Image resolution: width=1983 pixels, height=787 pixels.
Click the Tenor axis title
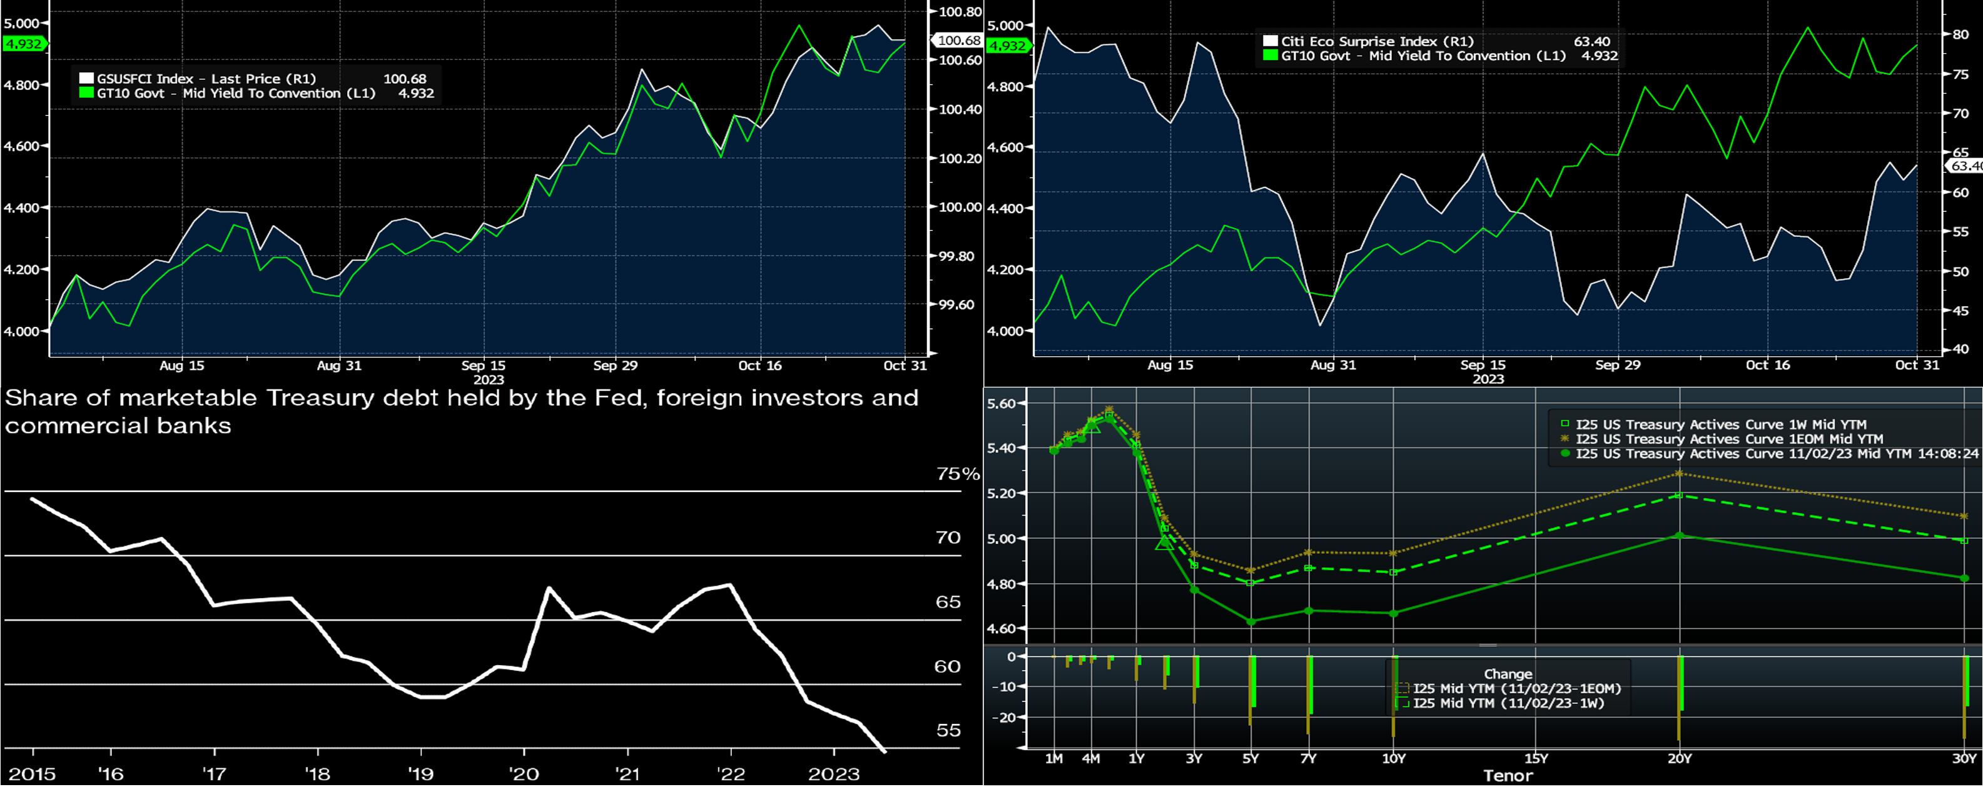(x=1508, y=776)
